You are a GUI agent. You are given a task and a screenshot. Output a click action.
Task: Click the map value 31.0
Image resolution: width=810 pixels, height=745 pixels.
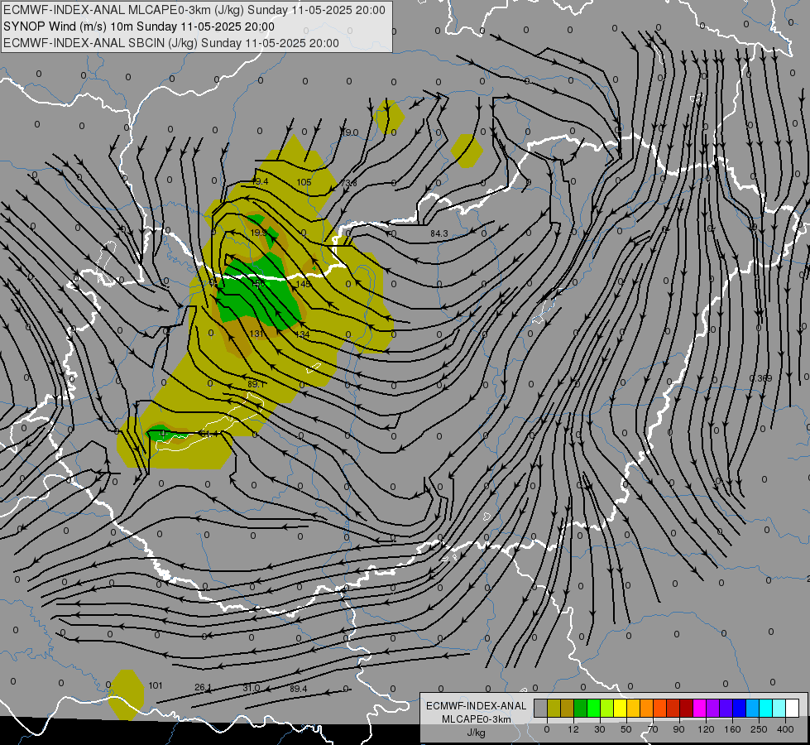(251, 688)
